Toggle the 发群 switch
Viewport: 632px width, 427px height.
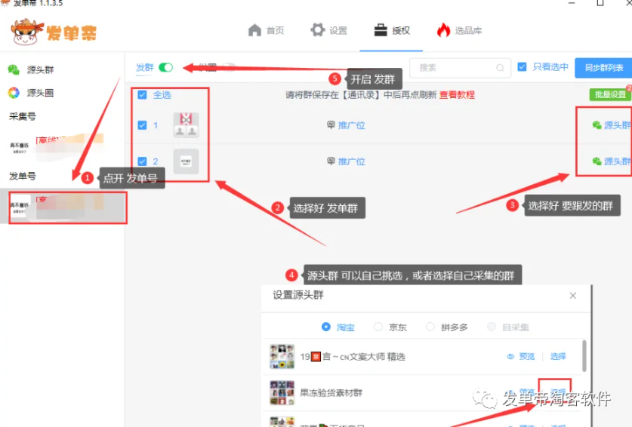(x=165, y=67)
